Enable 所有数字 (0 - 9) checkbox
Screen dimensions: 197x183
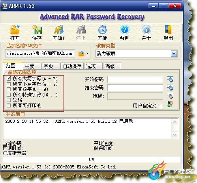pos(9,89)
